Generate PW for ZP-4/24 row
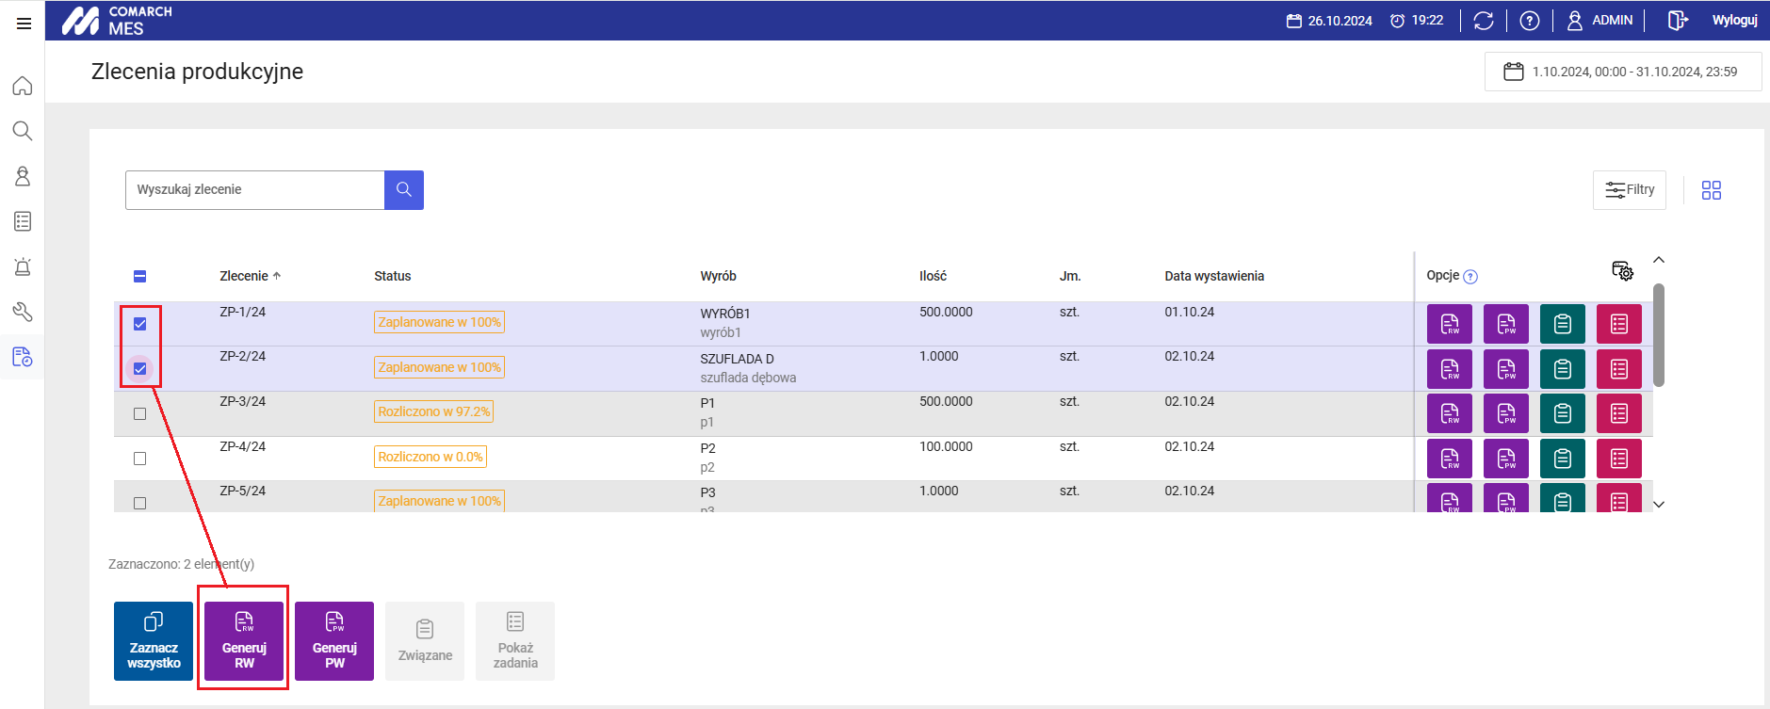Image resolution: width=1770 pixels, height=709 pixels. pyautogui.click(x=1506, y=459)
